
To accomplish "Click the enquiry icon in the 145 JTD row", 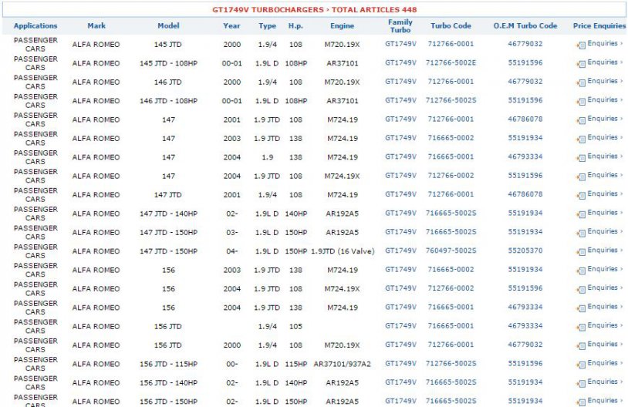I will point(581,45).
